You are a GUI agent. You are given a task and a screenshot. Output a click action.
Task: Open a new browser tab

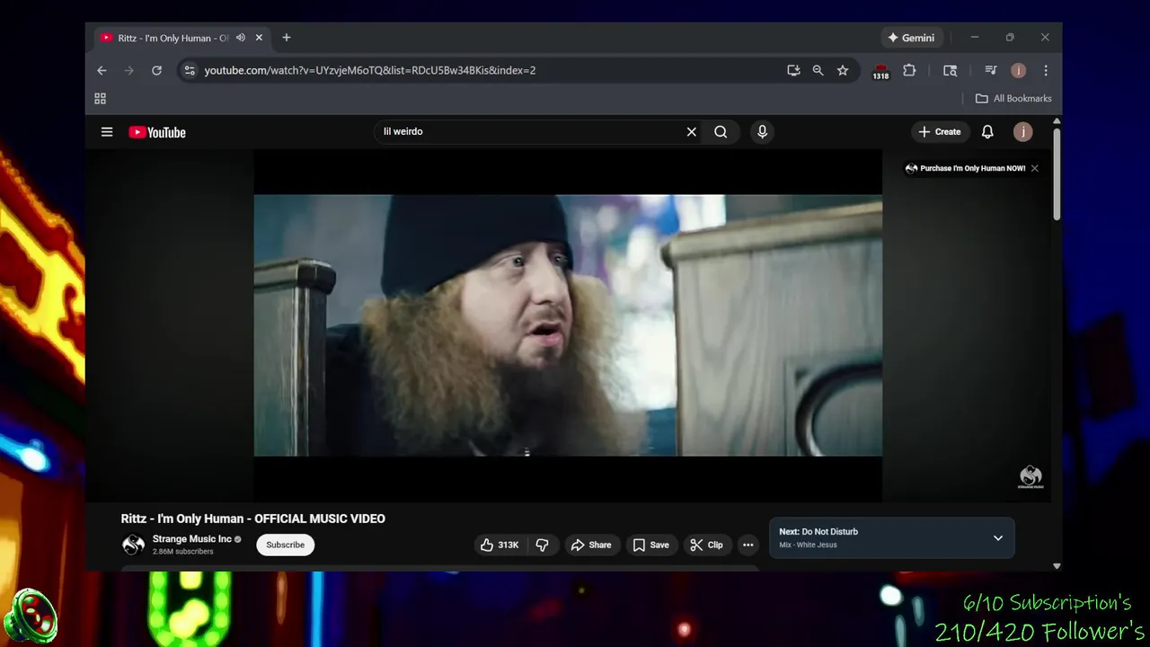pos(287,38)
